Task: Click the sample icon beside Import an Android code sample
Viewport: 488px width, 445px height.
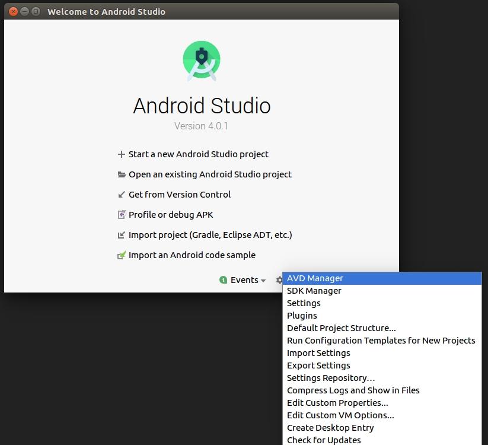Action: [122, 255]
